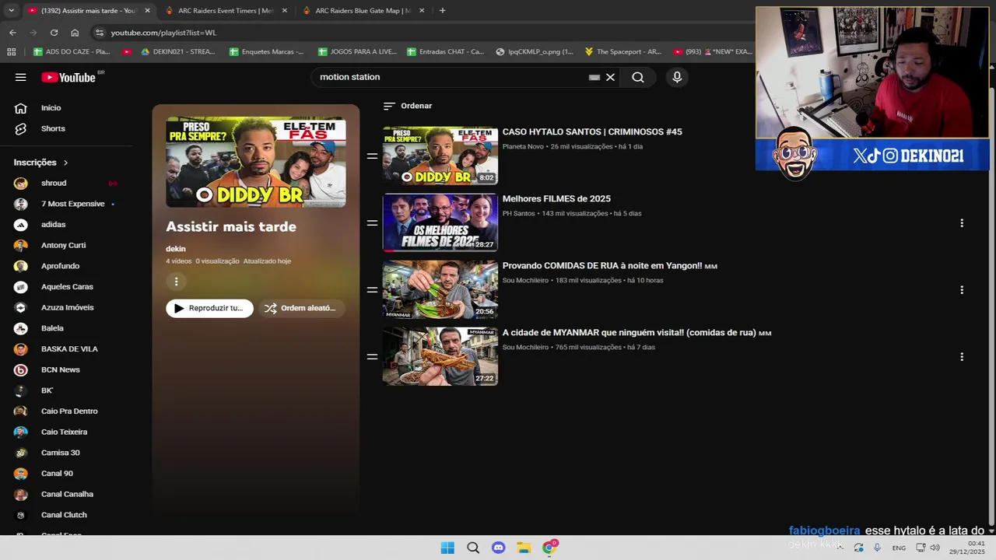Open new browser tab with plus
This screenshot has height=560, width=996.
[442, 11]
